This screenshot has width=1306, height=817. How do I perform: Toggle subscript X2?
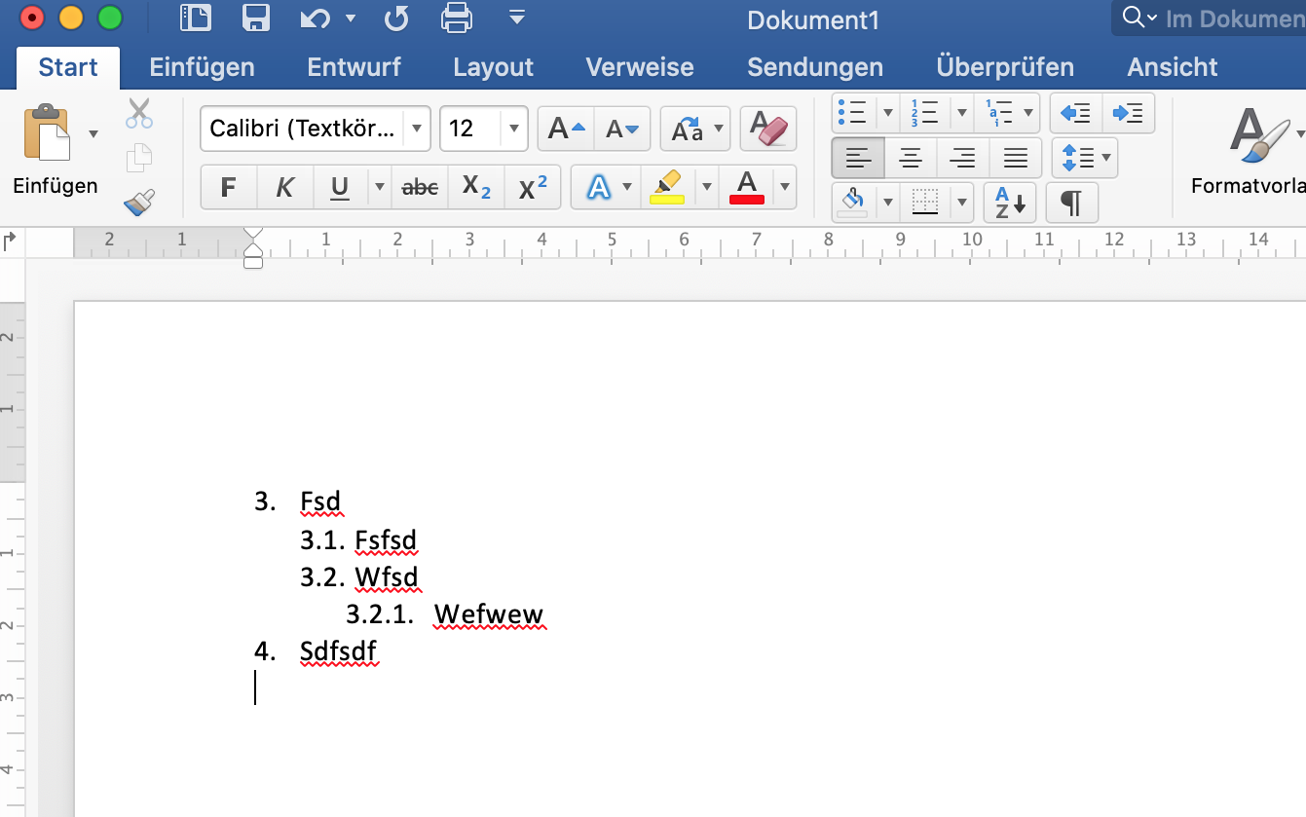[476, 187]
